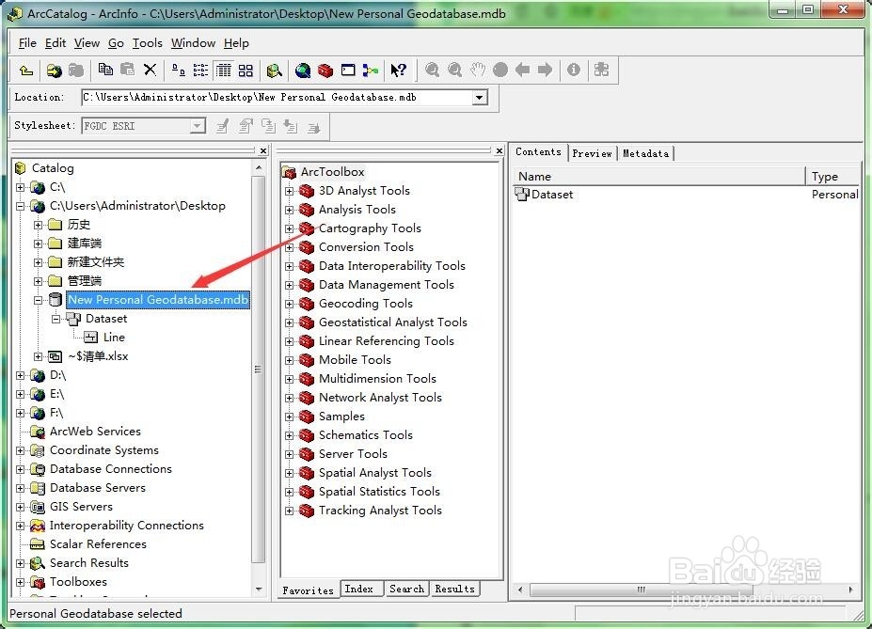Switch to ArcToolbox Search tab

pos(406,589)
